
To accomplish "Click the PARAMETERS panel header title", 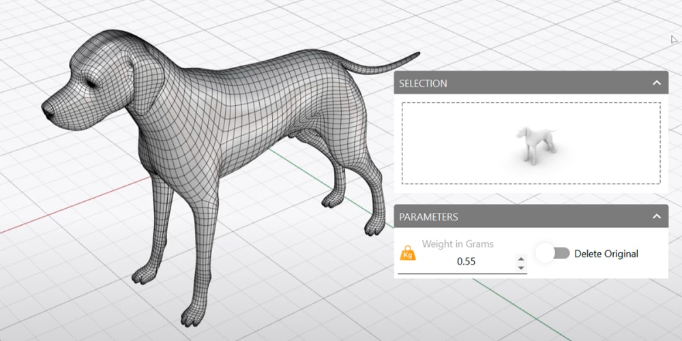I will (428, 217).
